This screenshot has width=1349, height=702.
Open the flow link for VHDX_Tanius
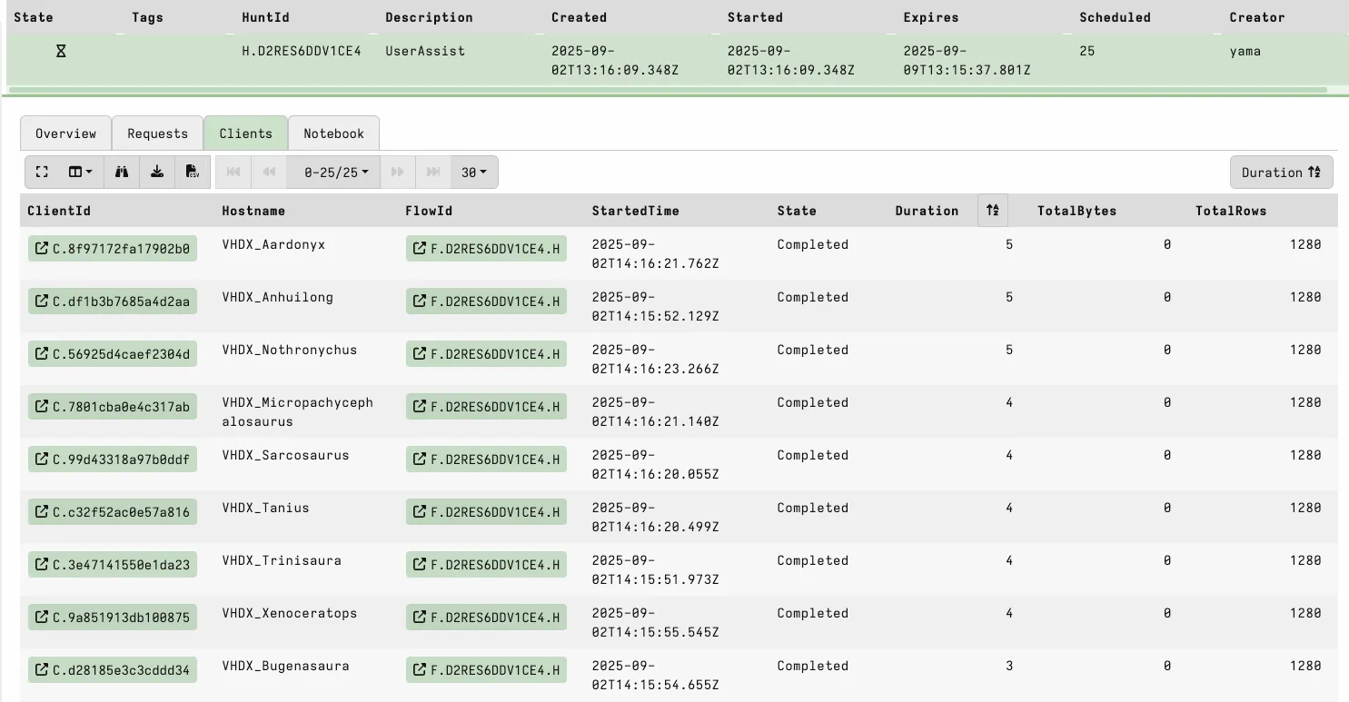pos(486,512)
